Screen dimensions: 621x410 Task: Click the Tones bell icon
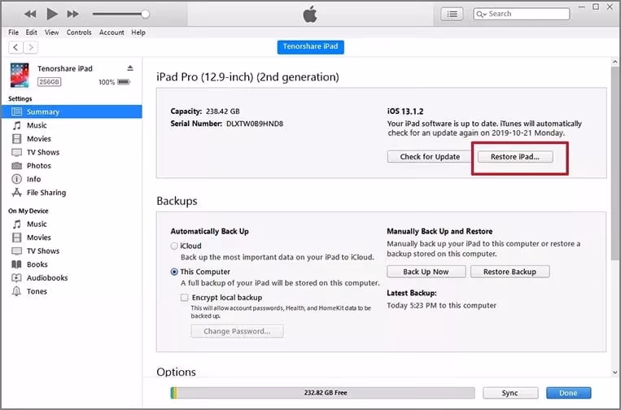click(x=16, y=291)
